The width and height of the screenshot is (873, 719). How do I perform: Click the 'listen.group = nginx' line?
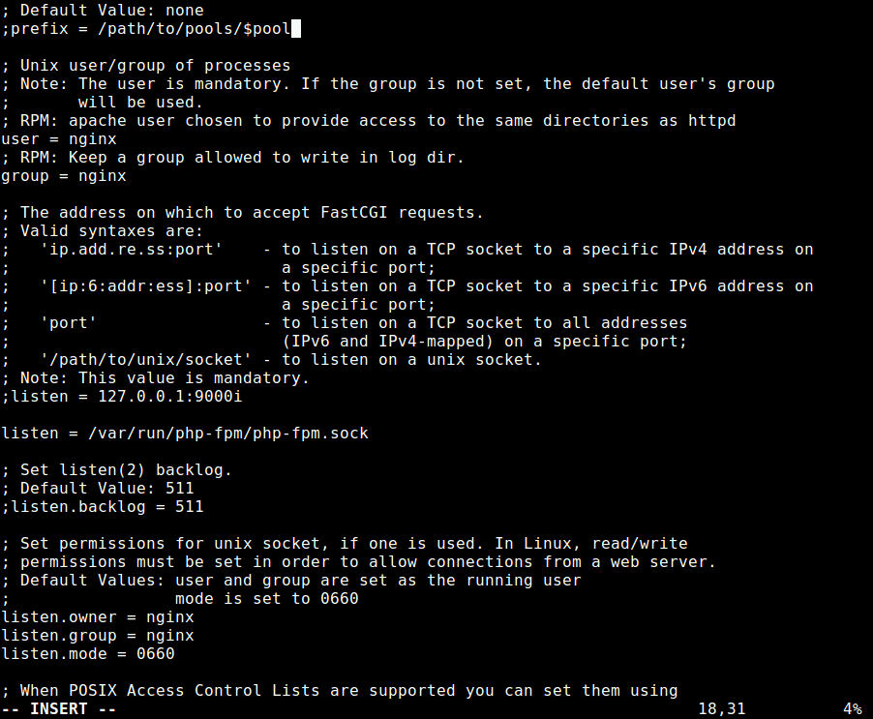click(x=98, y=636)
